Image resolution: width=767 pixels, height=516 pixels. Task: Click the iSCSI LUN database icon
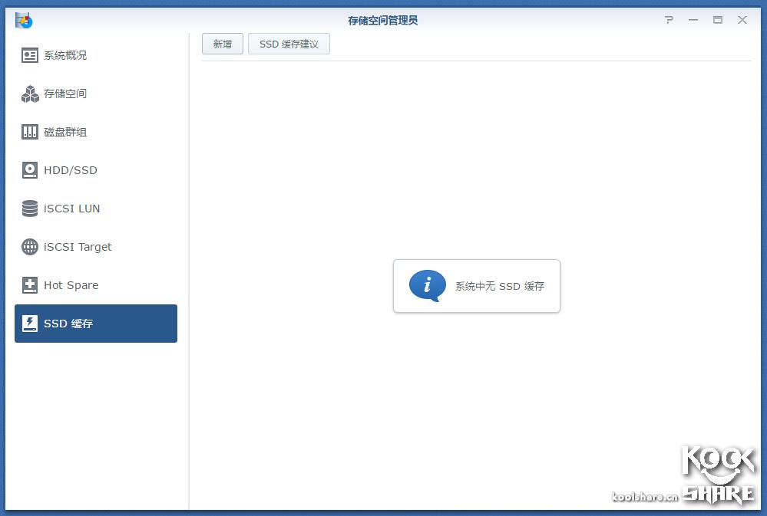[x=29, y=209]
